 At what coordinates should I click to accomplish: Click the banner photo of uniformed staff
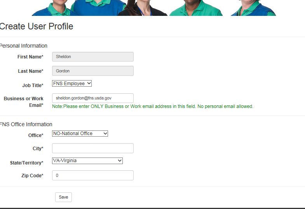pyautogui.click(x=154, y=8)
